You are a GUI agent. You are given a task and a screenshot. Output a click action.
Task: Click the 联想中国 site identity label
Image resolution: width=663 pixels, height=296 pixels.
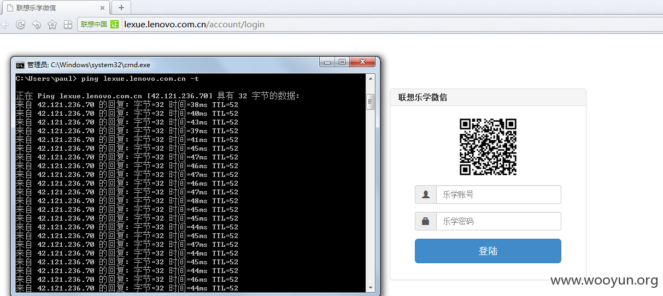tap(94, 25)
